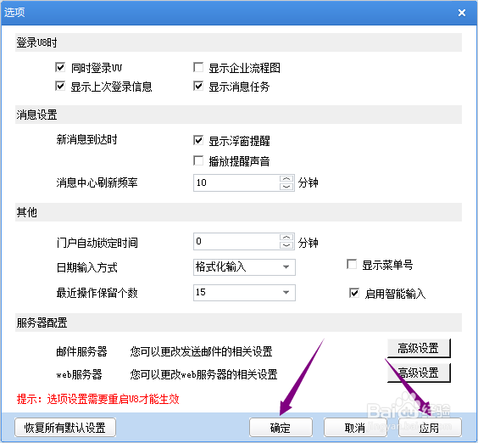Decrease 消息中心刷新频率 with down arrow
This screenshot has width=478, height=443.
click(x=286, y=186)
